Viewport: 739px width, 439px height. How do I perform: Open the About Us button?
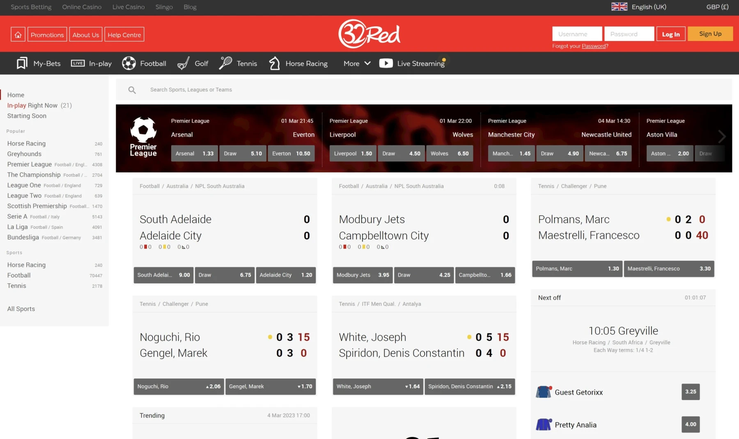coord(86,34)
